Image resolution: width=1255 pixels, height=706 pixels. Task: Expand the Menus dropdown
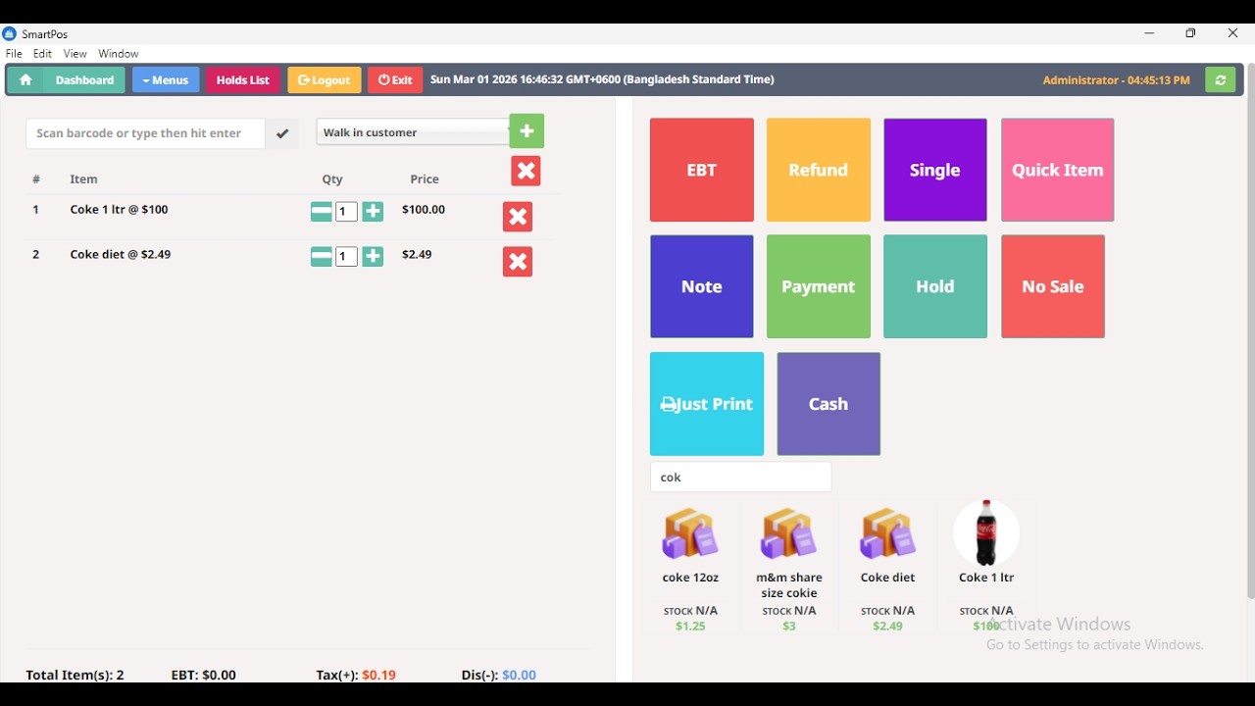[166, 80]
